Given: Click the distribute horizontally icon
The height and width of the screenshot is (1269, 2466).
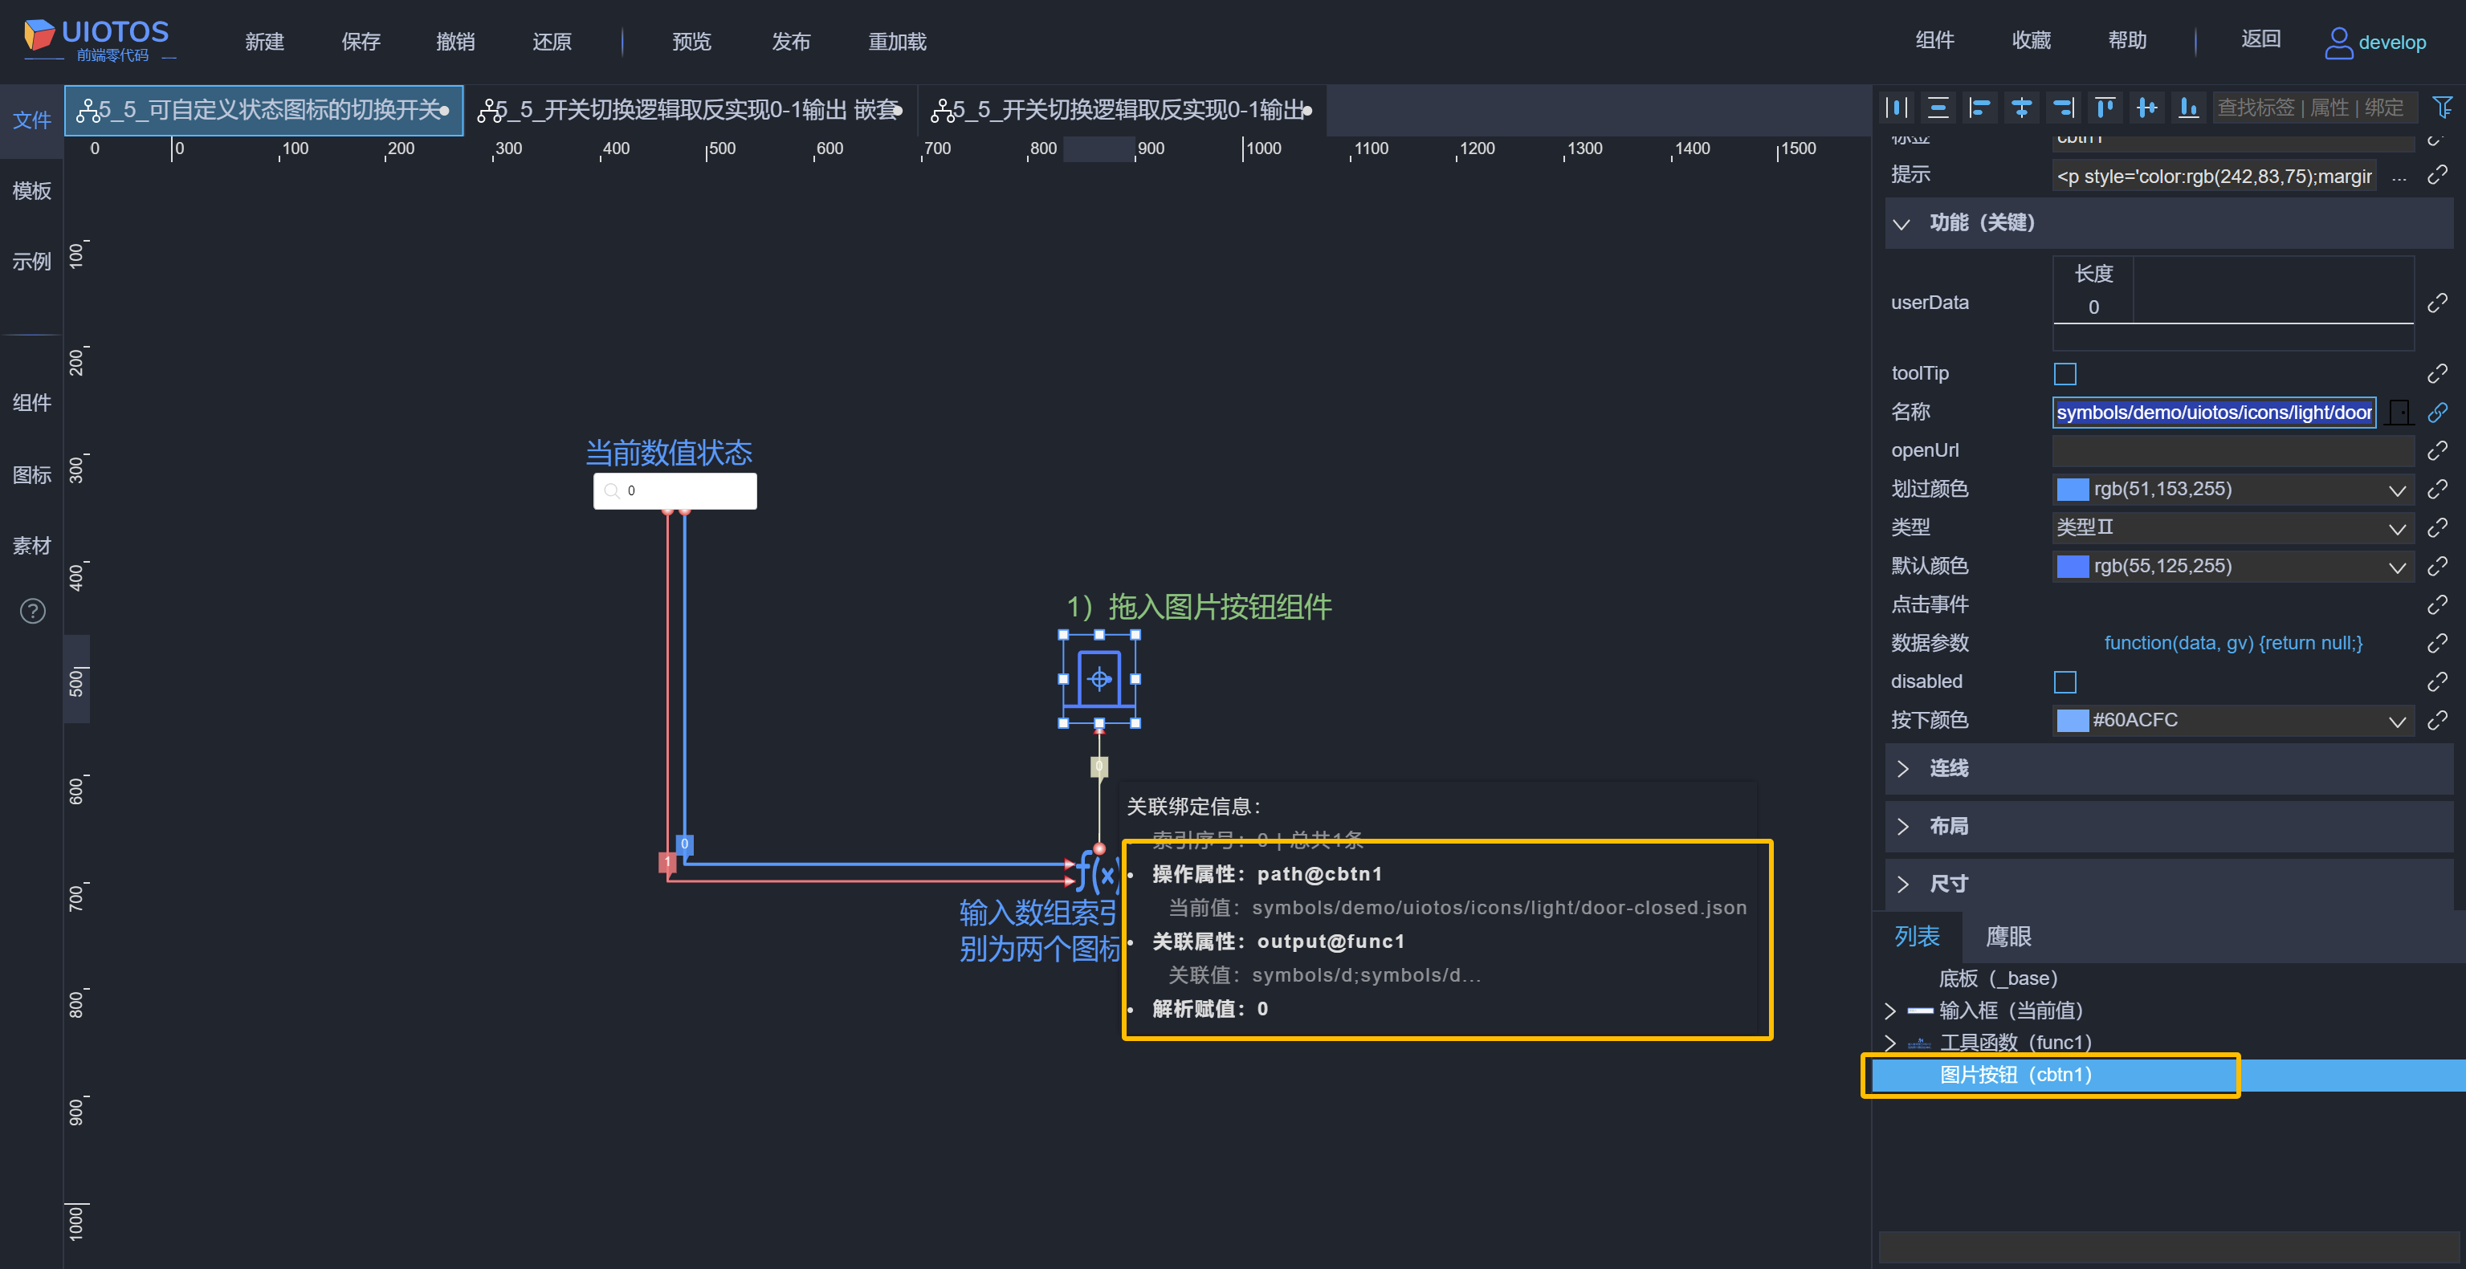Looking at the screenshot, I should coord(1897,108).
